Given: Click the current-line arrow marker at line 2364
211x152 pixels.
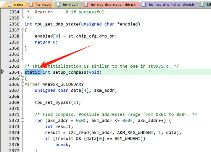Looking at the screenshot, I should [x=2, y=72].
